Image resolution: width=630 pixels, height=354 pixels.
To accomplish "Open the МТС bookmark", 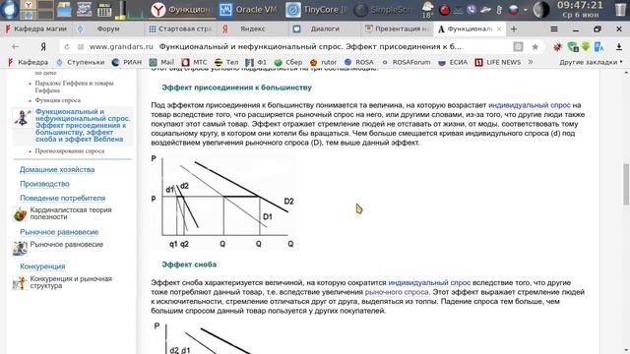I will coord(195,62).
